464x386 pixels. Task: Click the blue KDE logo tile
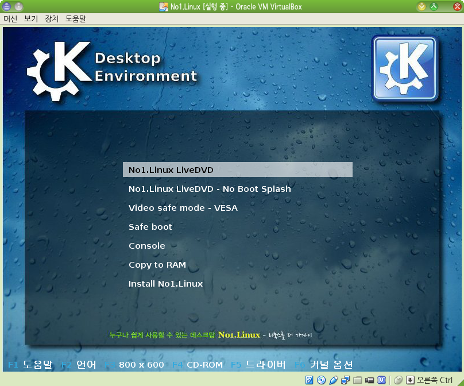coord(404,69)
